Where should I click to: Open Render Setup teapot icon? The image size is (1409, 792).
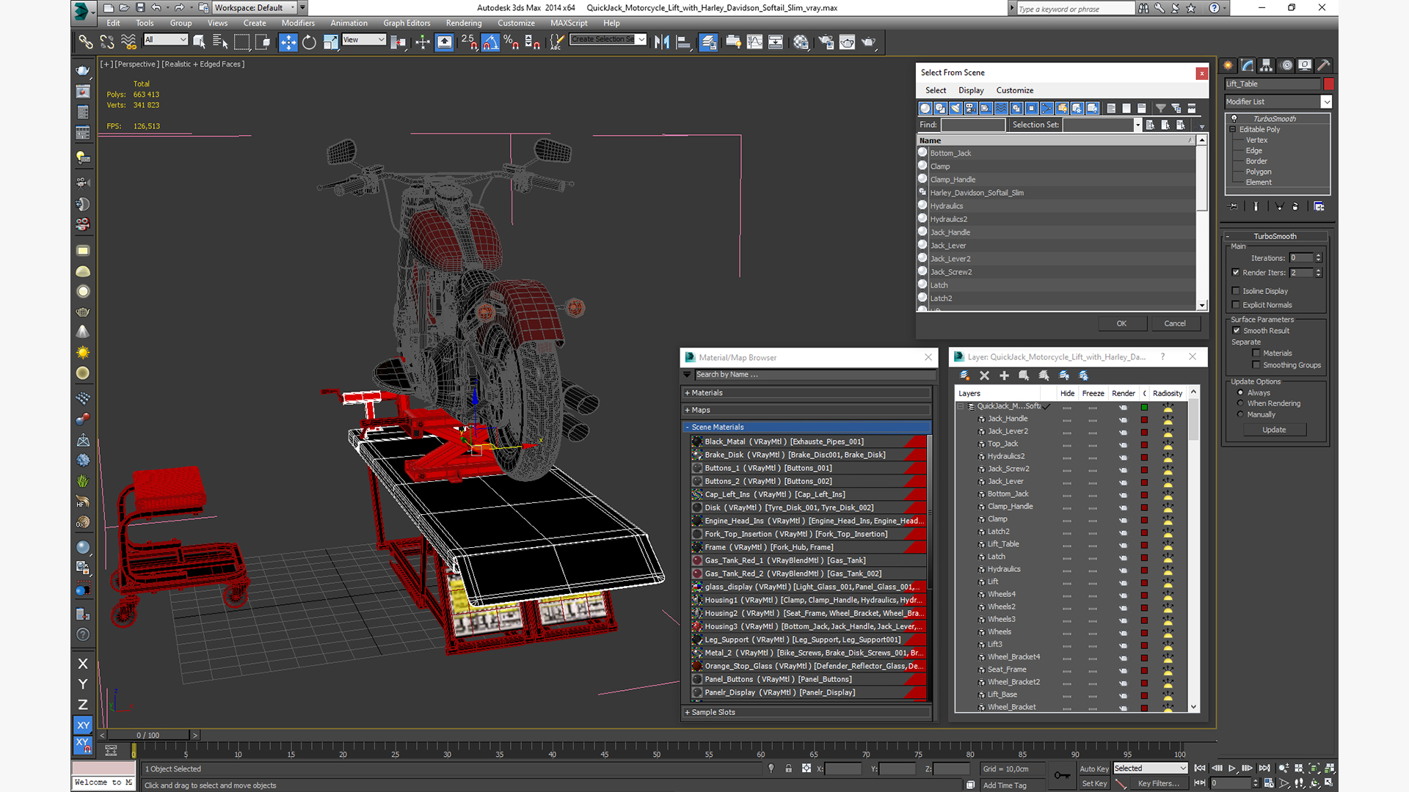[x=826, y=42]
